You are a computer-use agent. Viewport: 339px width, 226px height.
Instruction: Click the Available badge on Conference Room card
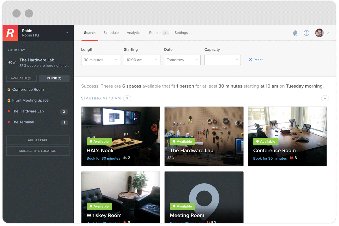pos(266,142)
